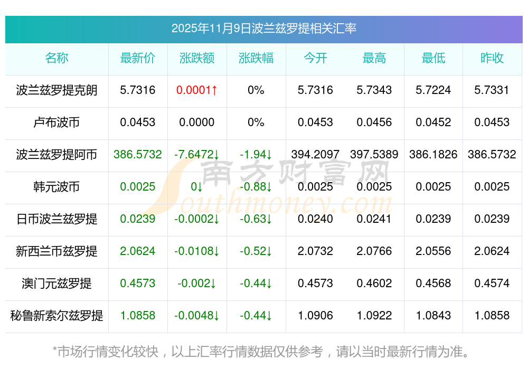Click the red 0.0001↑ change value
Image resolution: width=528 pixels, height=368 pixels.
click(197, 90)
